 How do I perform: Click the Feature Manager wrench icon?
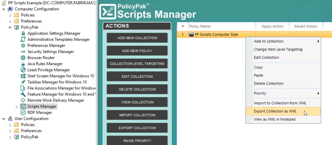[x=23, y=94]
